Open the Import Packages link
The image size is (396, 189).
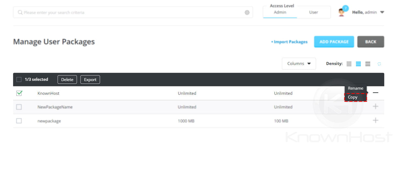[x=290, y=42]
